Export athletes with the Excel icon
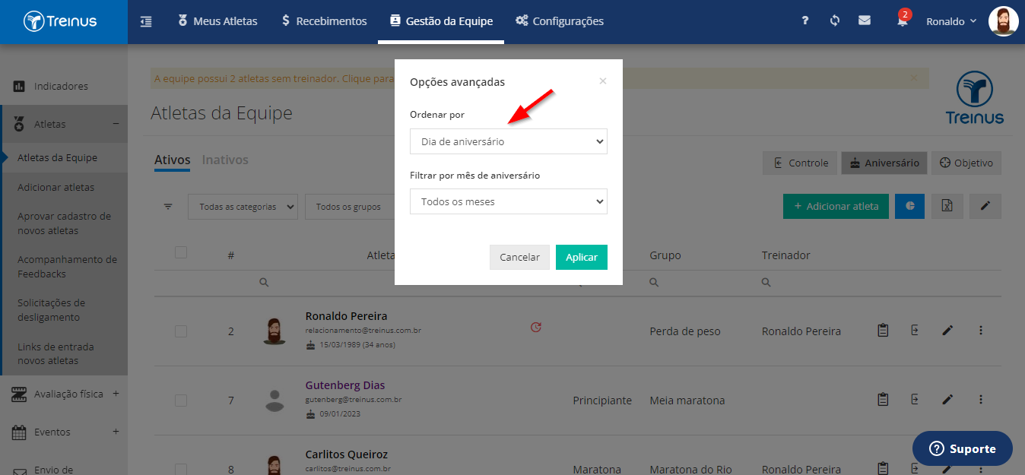 pos(947,206)
